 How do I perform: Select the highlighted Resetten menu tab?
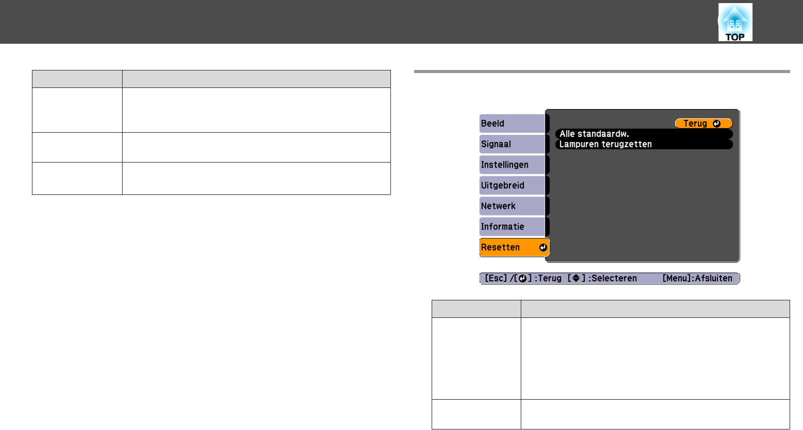click(514, 247)
